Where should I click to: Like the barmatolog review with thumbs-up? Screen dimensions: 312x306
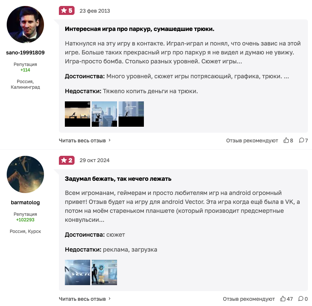[x=283, y=299]
